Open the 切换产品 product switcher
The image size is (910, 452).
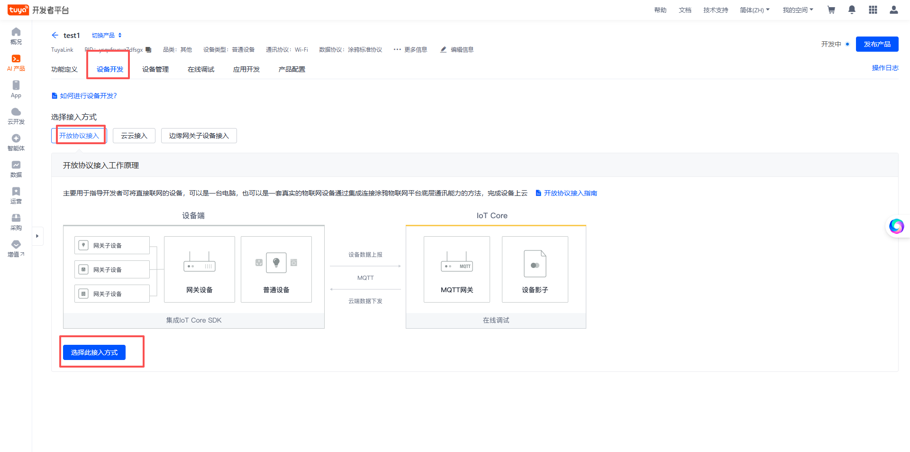tap(107, 35)
